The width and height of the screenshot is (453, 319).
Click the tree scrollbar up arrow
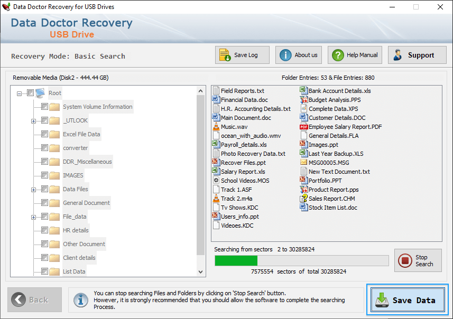(x=201, y=91)
